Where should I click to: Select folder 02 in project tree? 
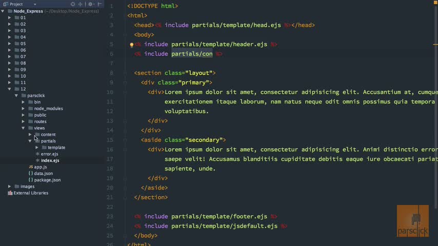pos(23,24)
